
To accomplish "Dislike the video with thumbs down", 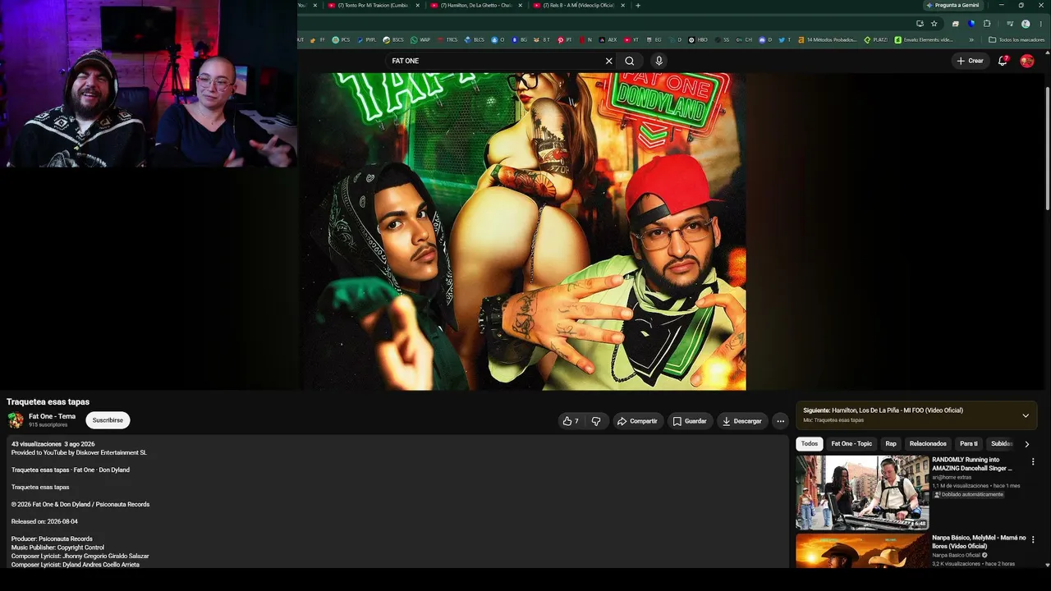I will coord(596,421).
